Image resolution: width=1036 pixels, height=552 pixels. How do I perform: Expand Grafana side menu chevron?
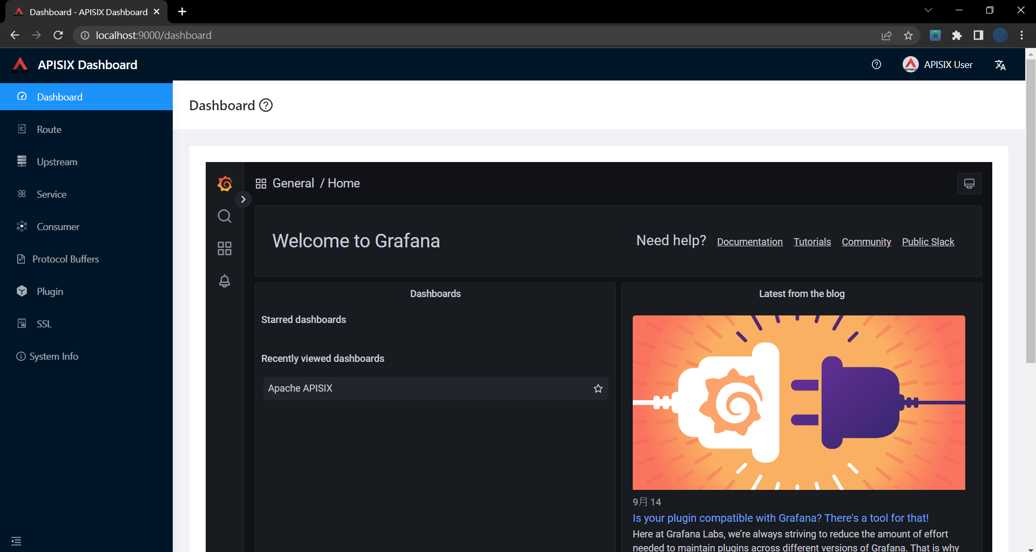(243, 199)
